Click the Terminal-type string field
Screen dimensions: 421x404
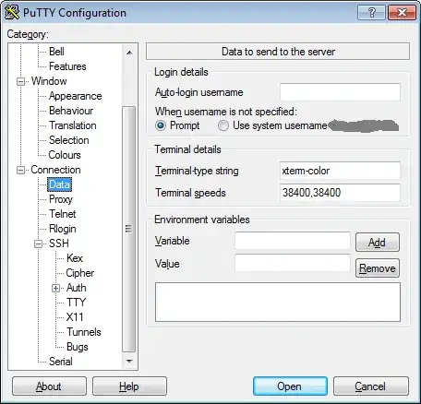pos(340,171)
